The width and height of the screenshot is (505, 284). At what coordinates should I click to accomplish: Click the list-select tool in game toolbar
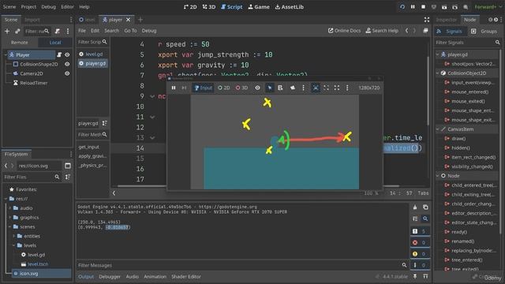pyautogui.click(x=280, y=88)
